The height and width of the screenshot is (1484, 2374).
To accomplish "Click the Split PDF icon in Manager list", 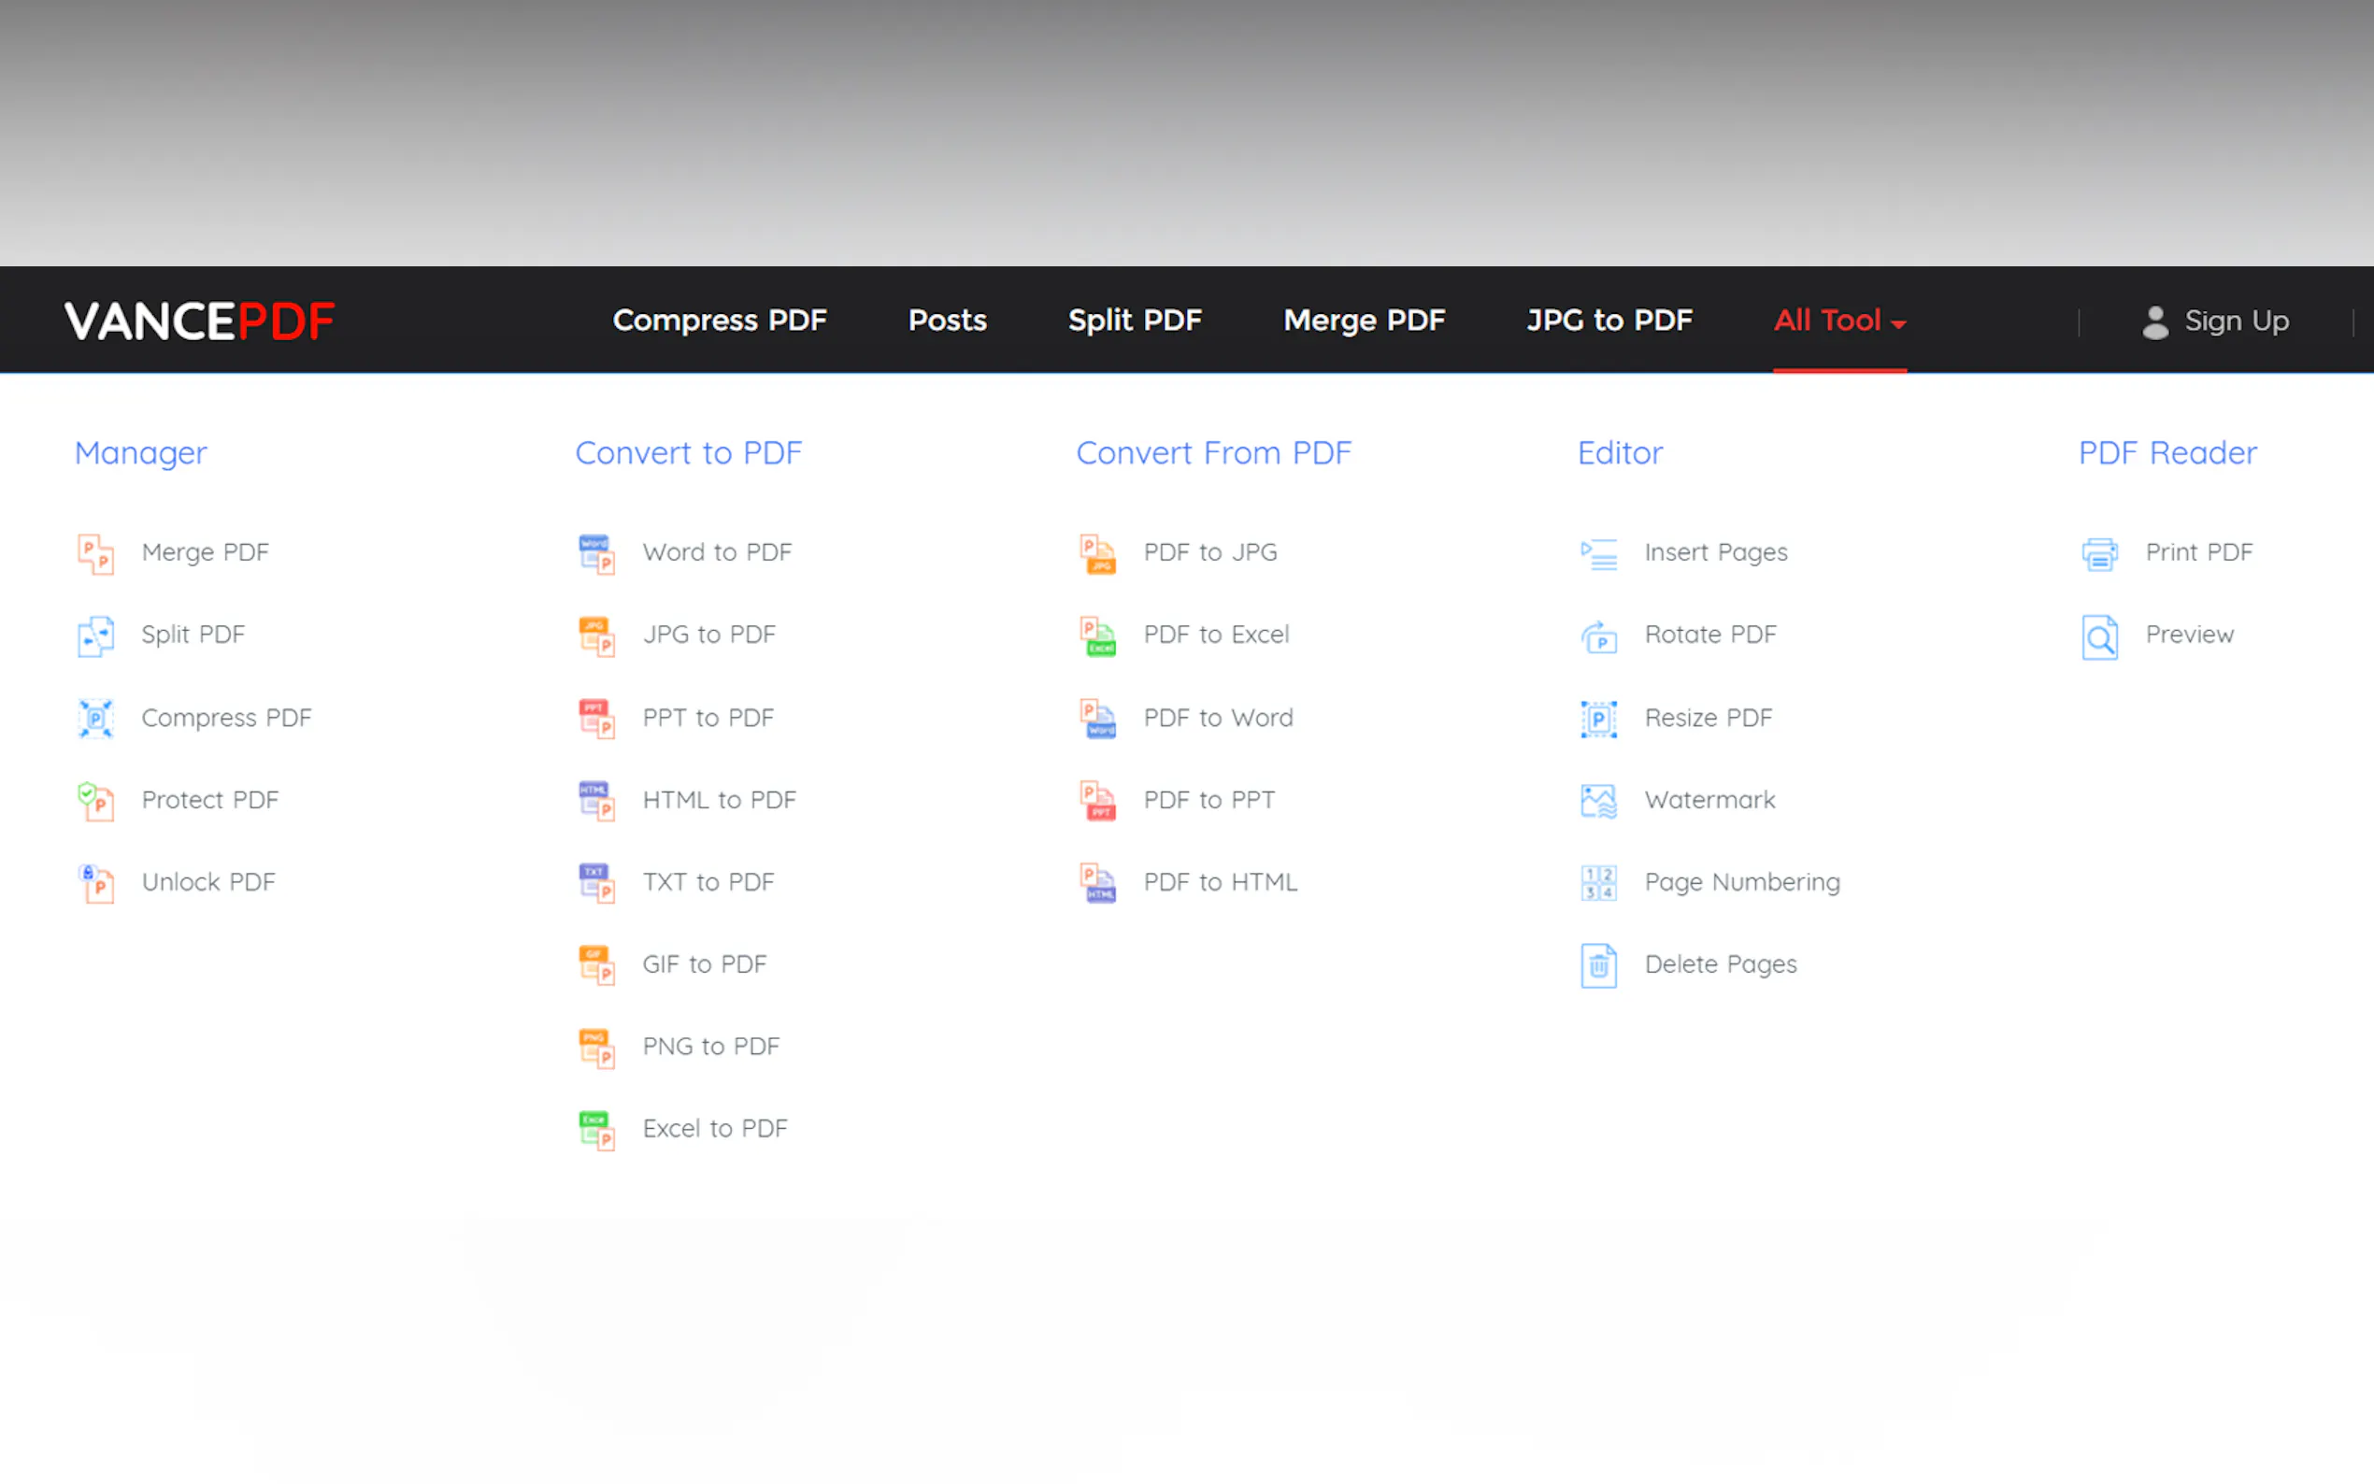I will 95,636.
